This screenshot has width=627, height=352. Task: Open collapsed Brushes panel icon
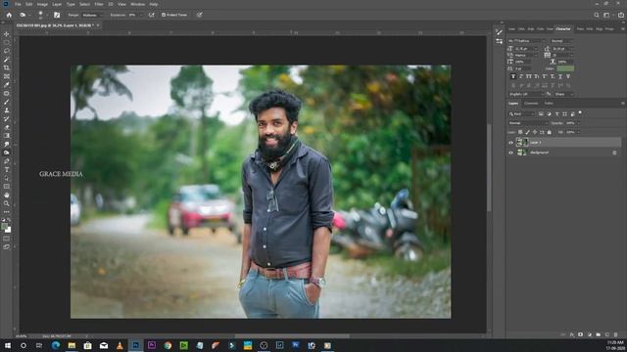pos(499,32)
